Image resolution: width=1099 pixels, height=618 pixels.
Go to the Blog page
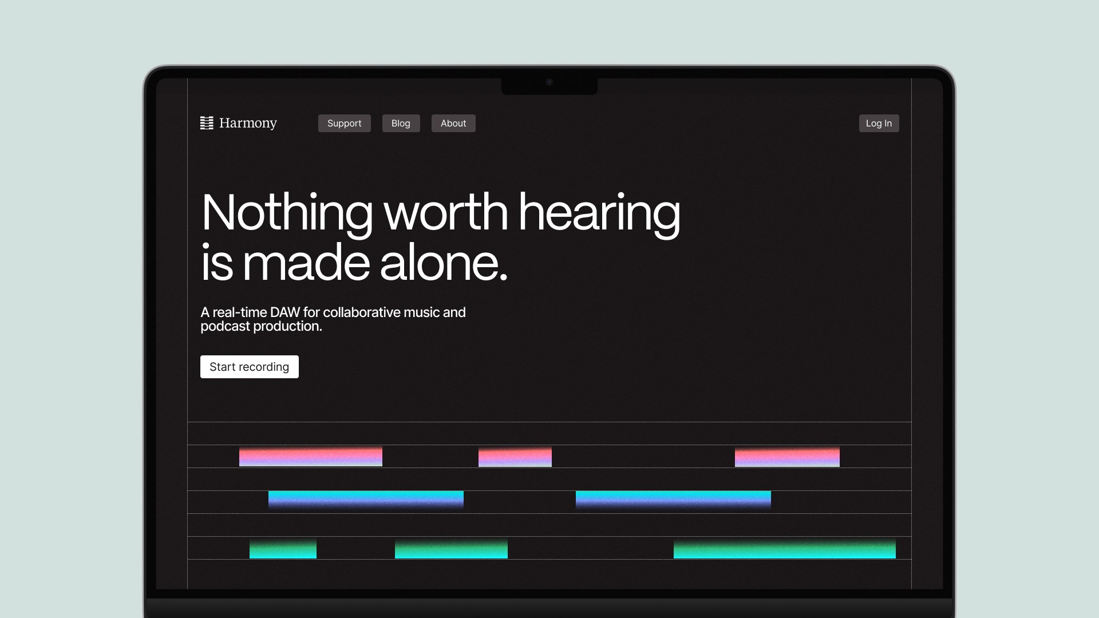pyautogui.click(x=401, y=123)
